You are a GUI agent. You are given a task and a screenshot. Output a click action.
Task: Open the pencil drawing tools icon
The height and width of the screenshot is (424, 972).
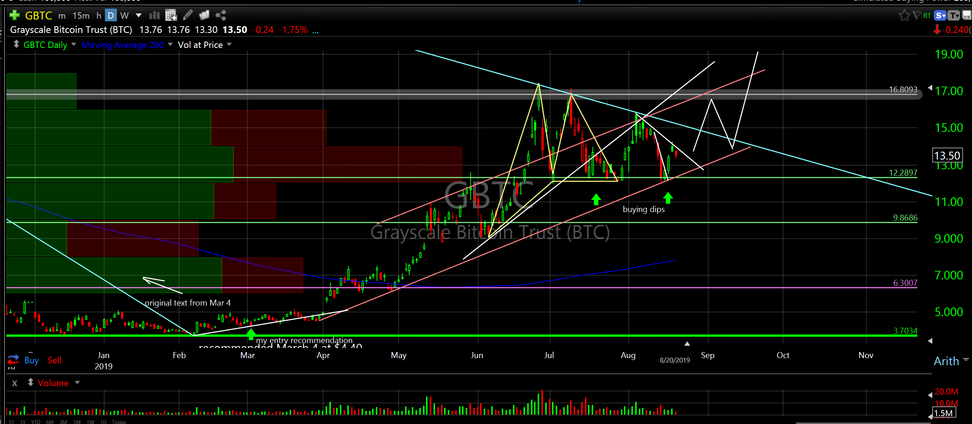187,15
